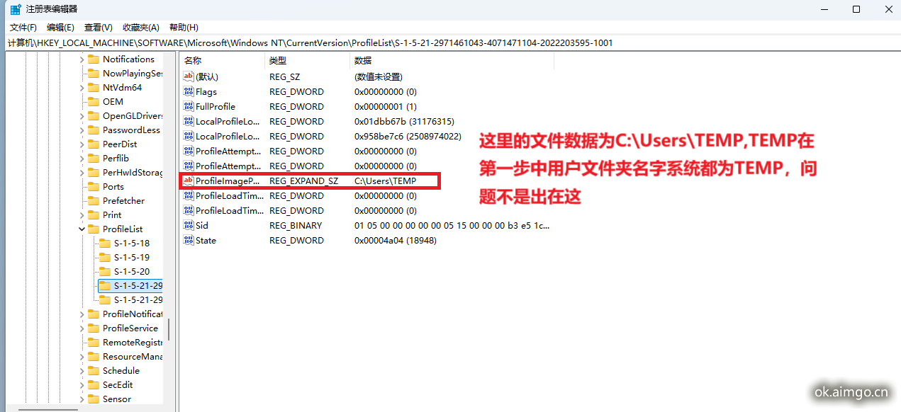Click the Registry Editor app icon in title bar

coord(16,9)
